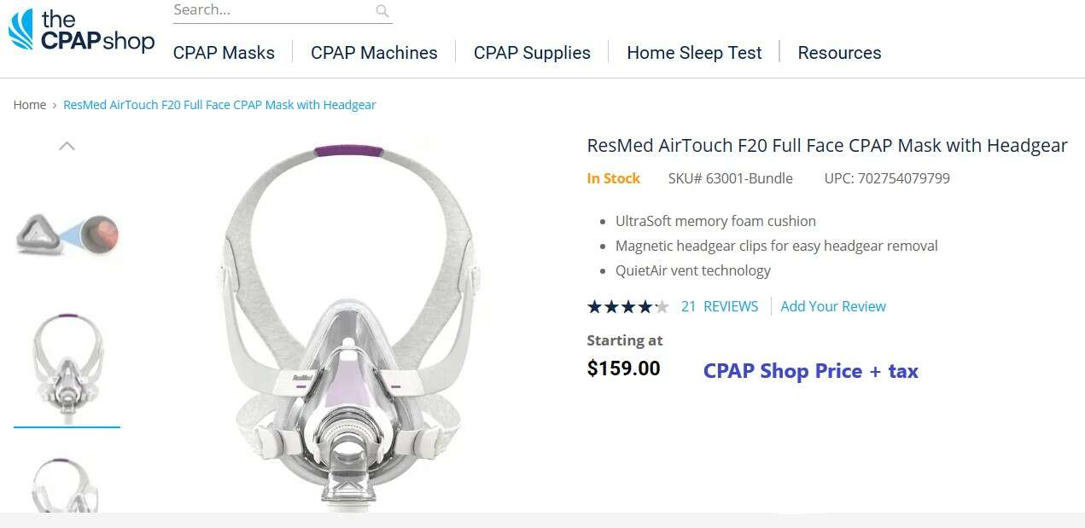1085x528 pixels.
Task: Select the front-view mask thumbnail
Action: point(67,364)
